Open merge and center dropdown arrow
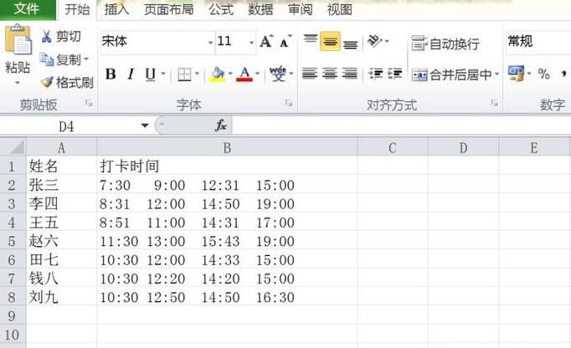 (496, 74)
